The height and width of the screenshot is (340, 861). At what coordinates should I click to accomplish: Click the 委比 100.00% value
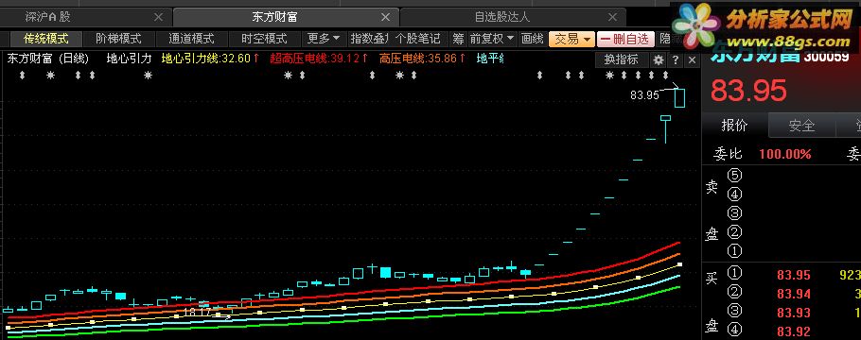click(784, 154)
